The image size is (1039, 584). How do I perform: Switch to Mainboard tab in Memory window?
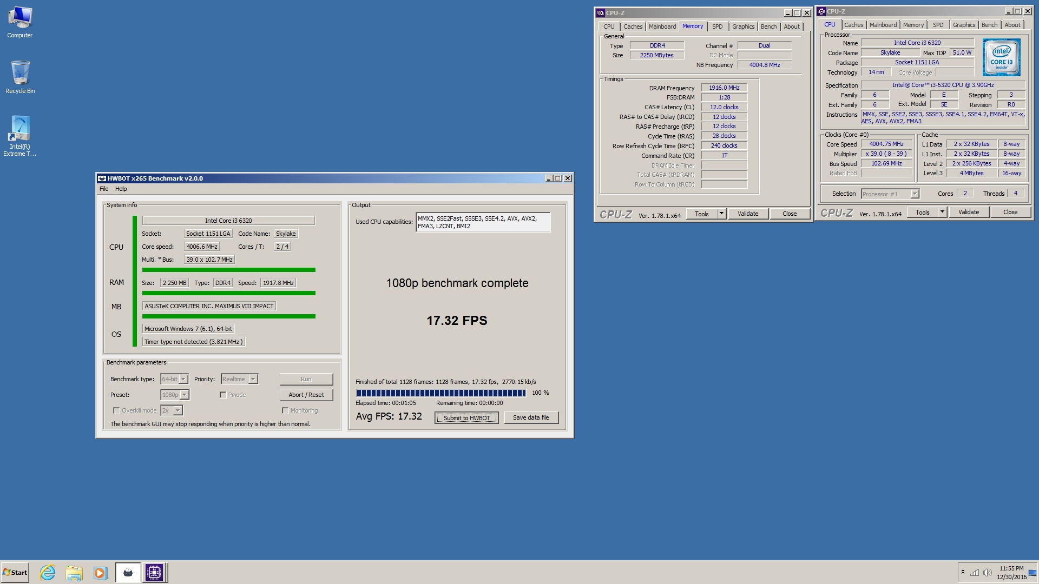[662, 26]
